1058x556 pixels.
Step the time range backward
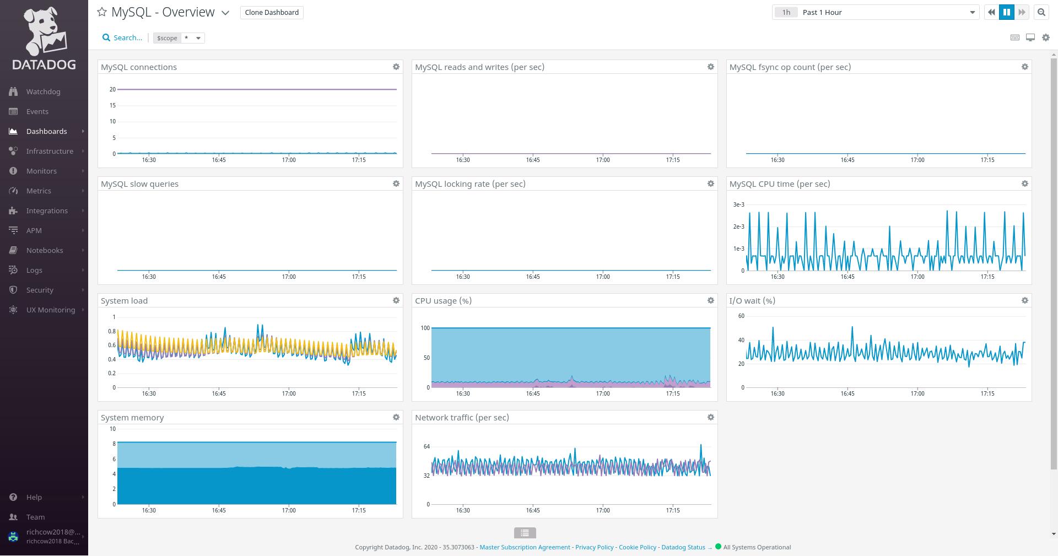tap(991, 12)
